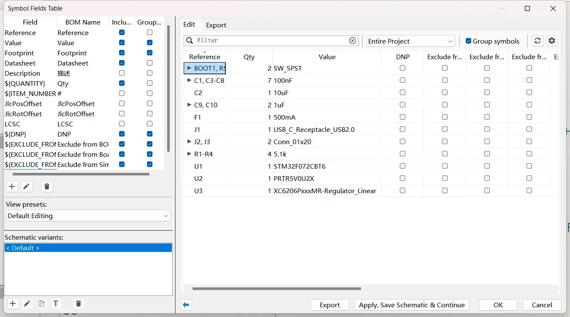Click the Value column header
The height and width of the screenshot is (317, 570).
click(327, 57)
